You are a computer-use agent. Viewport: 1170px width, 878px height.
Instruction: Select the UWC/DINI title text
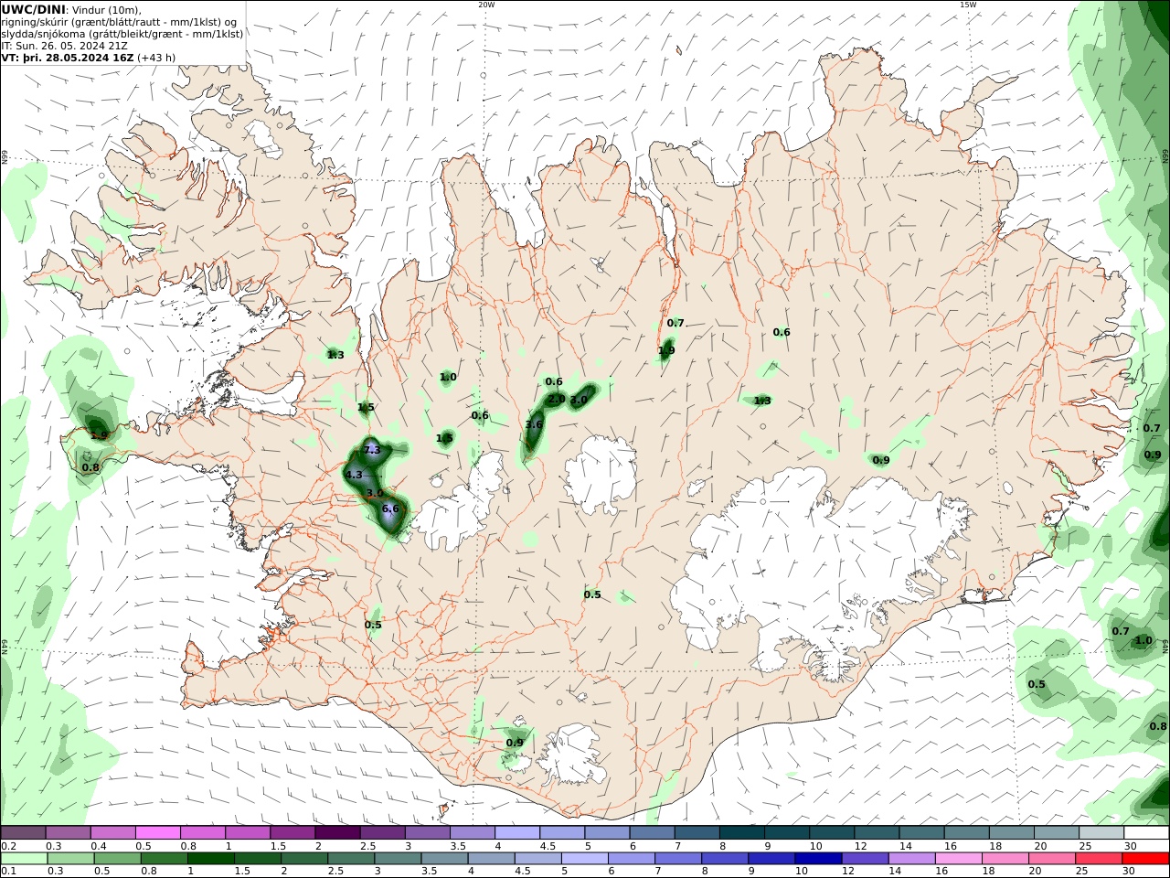click(33, 10)
